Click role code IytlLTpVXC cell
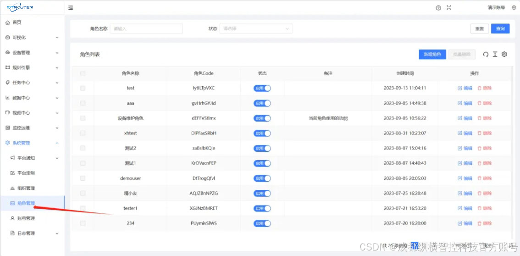Viewport: 520px width, 256px height. point(204,88)
